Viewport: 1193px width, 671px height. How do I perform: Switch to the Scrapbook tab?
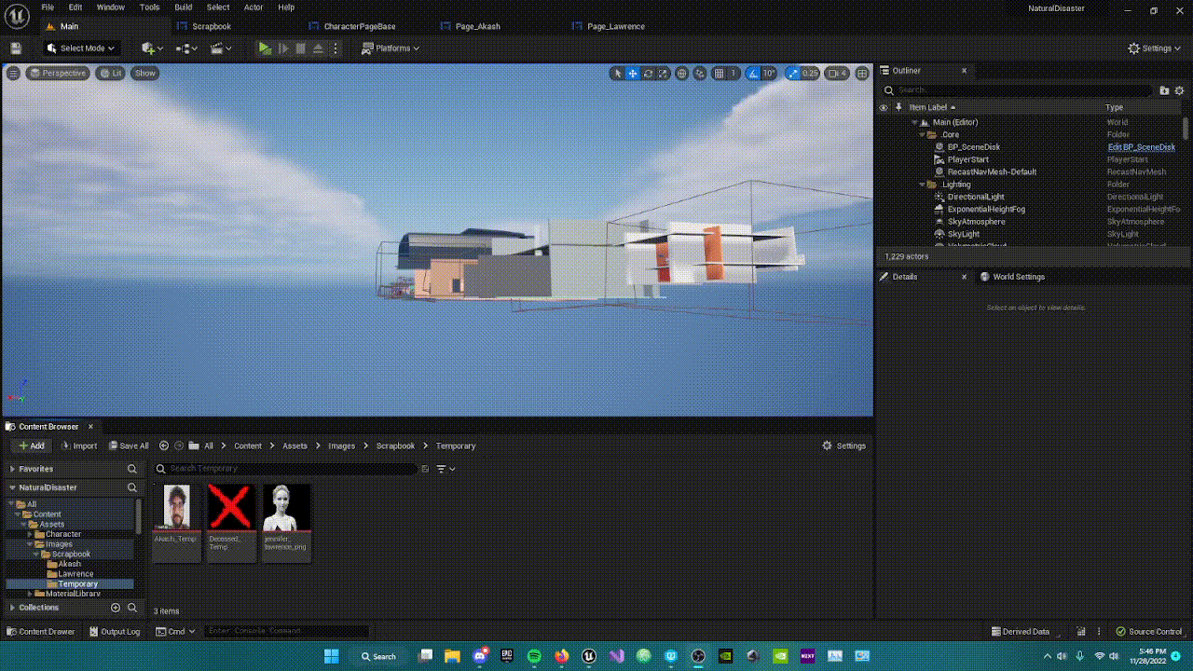click(212, 26)
